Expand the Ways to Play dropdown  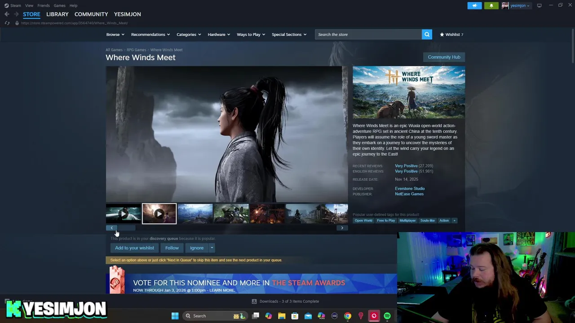(x=251, y=35)
